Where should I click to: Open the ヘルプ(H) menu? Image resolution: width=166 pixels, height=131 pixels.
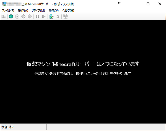click(x=68, y=11)
